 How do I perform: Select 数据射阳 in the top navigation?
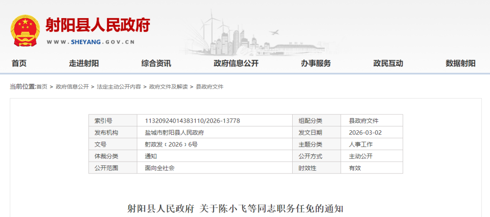point(461,64)
